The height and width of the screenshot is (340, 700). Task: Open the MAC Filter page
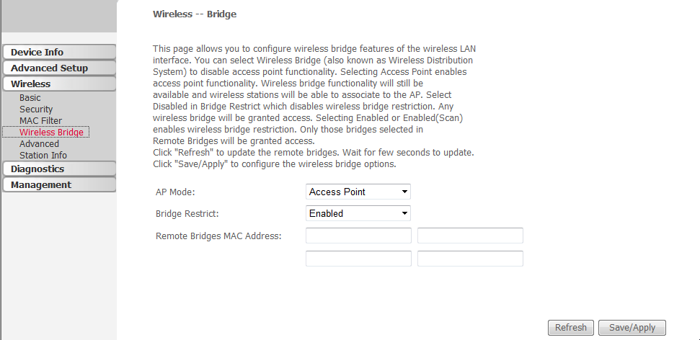pos(40,121)
